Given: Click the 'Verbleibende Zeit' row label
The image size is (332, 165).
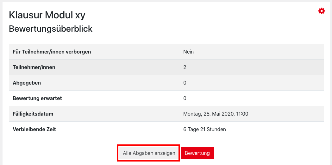Looking at the screenshot, I should (x=34, y=129).
